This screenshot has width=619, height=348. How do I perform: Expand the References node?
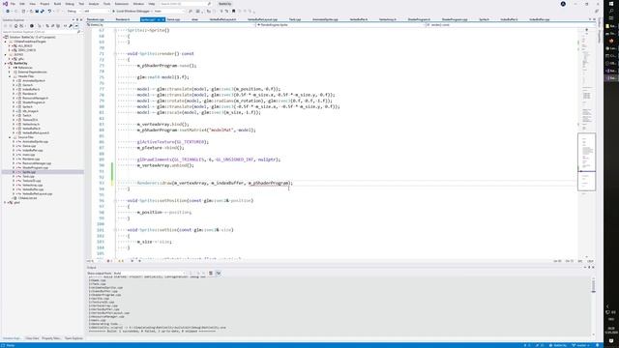tap(10, 68)
